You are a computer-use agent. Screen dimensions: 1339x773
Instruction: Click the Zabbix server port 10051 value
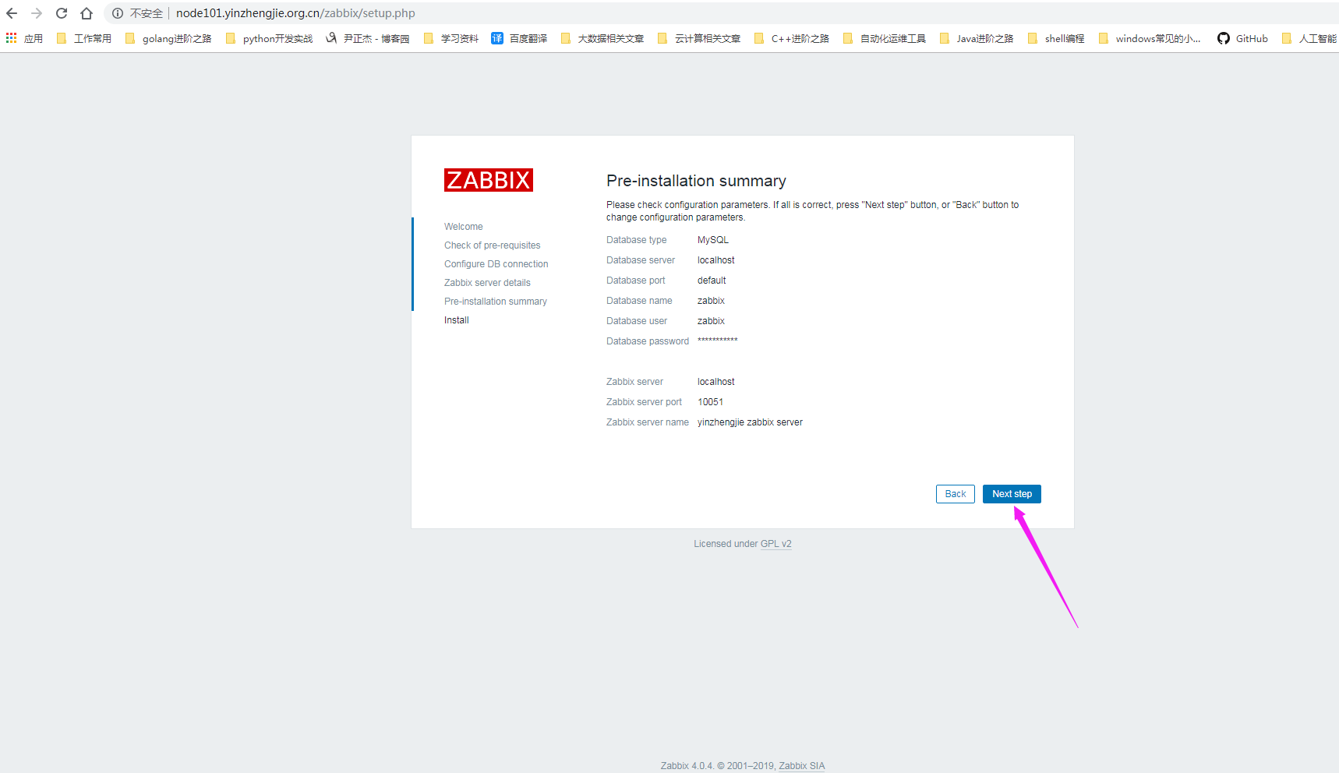point(710,402)
